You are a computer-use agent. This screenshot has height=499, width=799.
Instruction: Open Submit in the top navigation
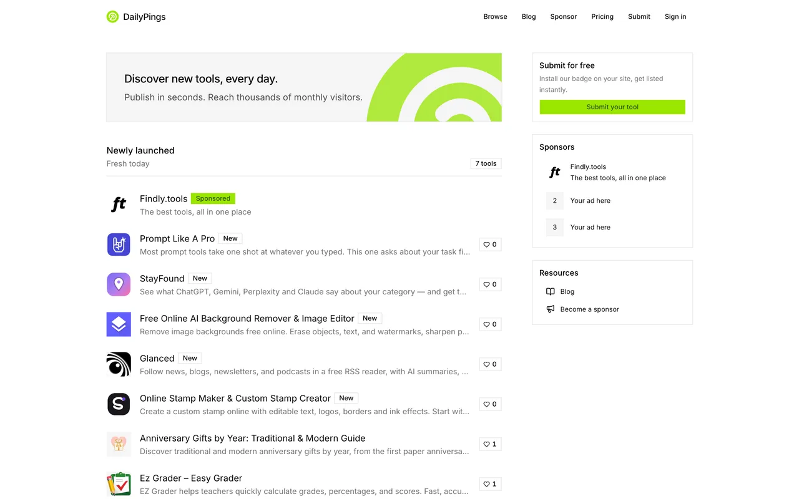639,17
